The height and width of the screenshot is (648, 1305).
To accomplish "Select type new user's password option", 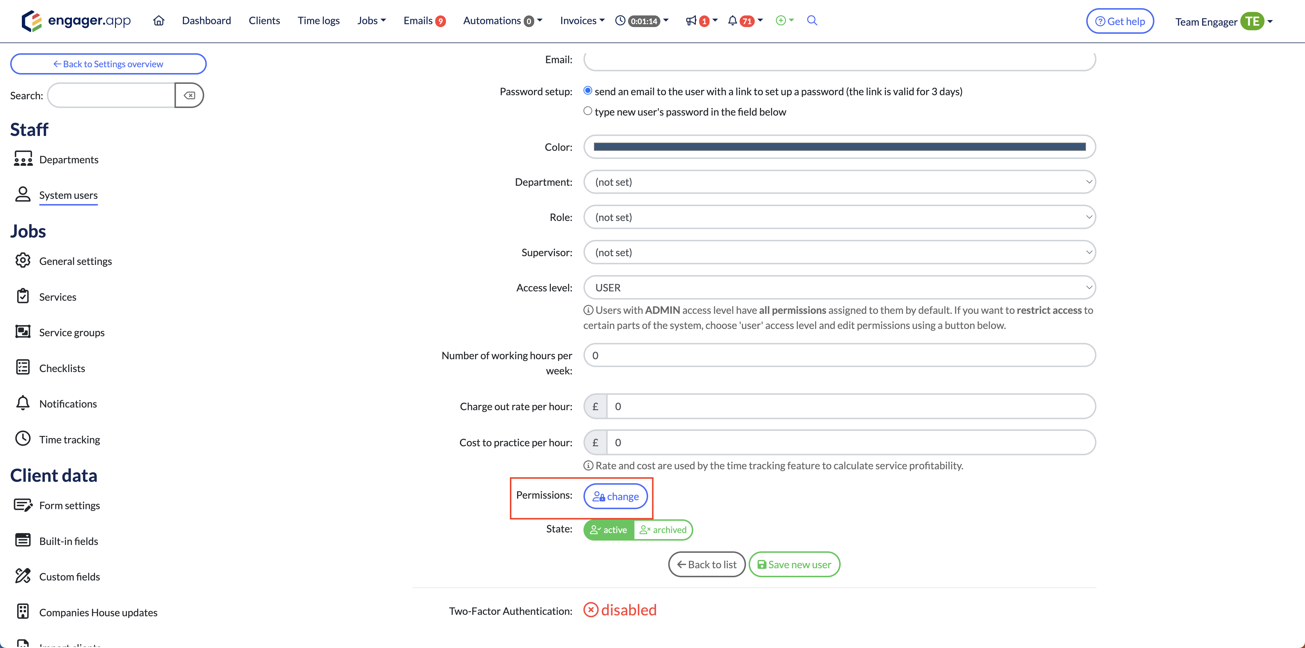I will coord(588,111).
